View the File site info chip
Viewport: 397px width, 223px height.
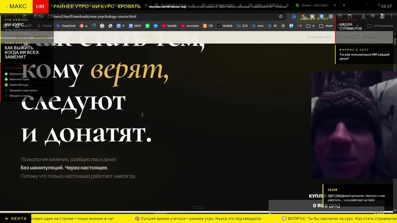(39, 16)
